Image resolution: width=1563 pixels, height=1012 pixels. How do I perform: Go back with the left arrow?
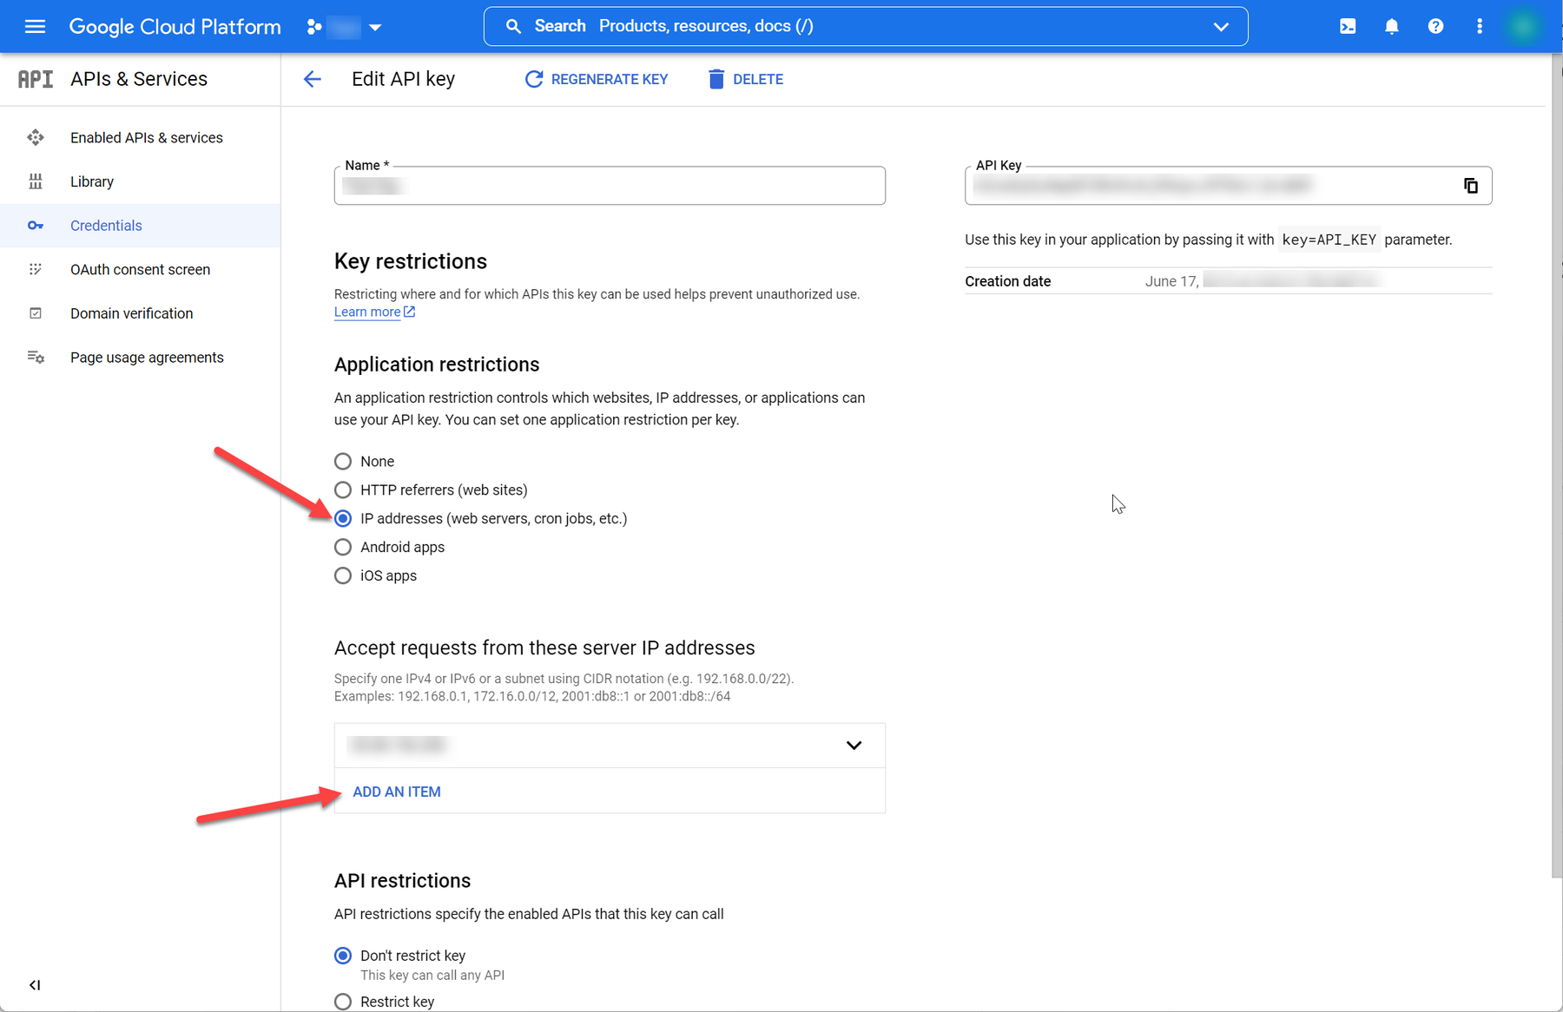click(x=313, y=79)
